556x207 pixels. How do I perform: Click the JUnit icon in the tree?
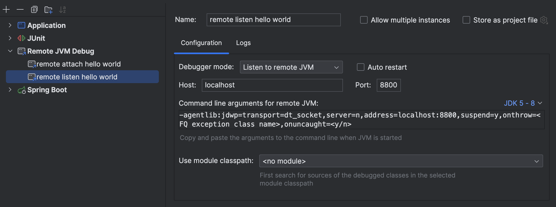21,38
